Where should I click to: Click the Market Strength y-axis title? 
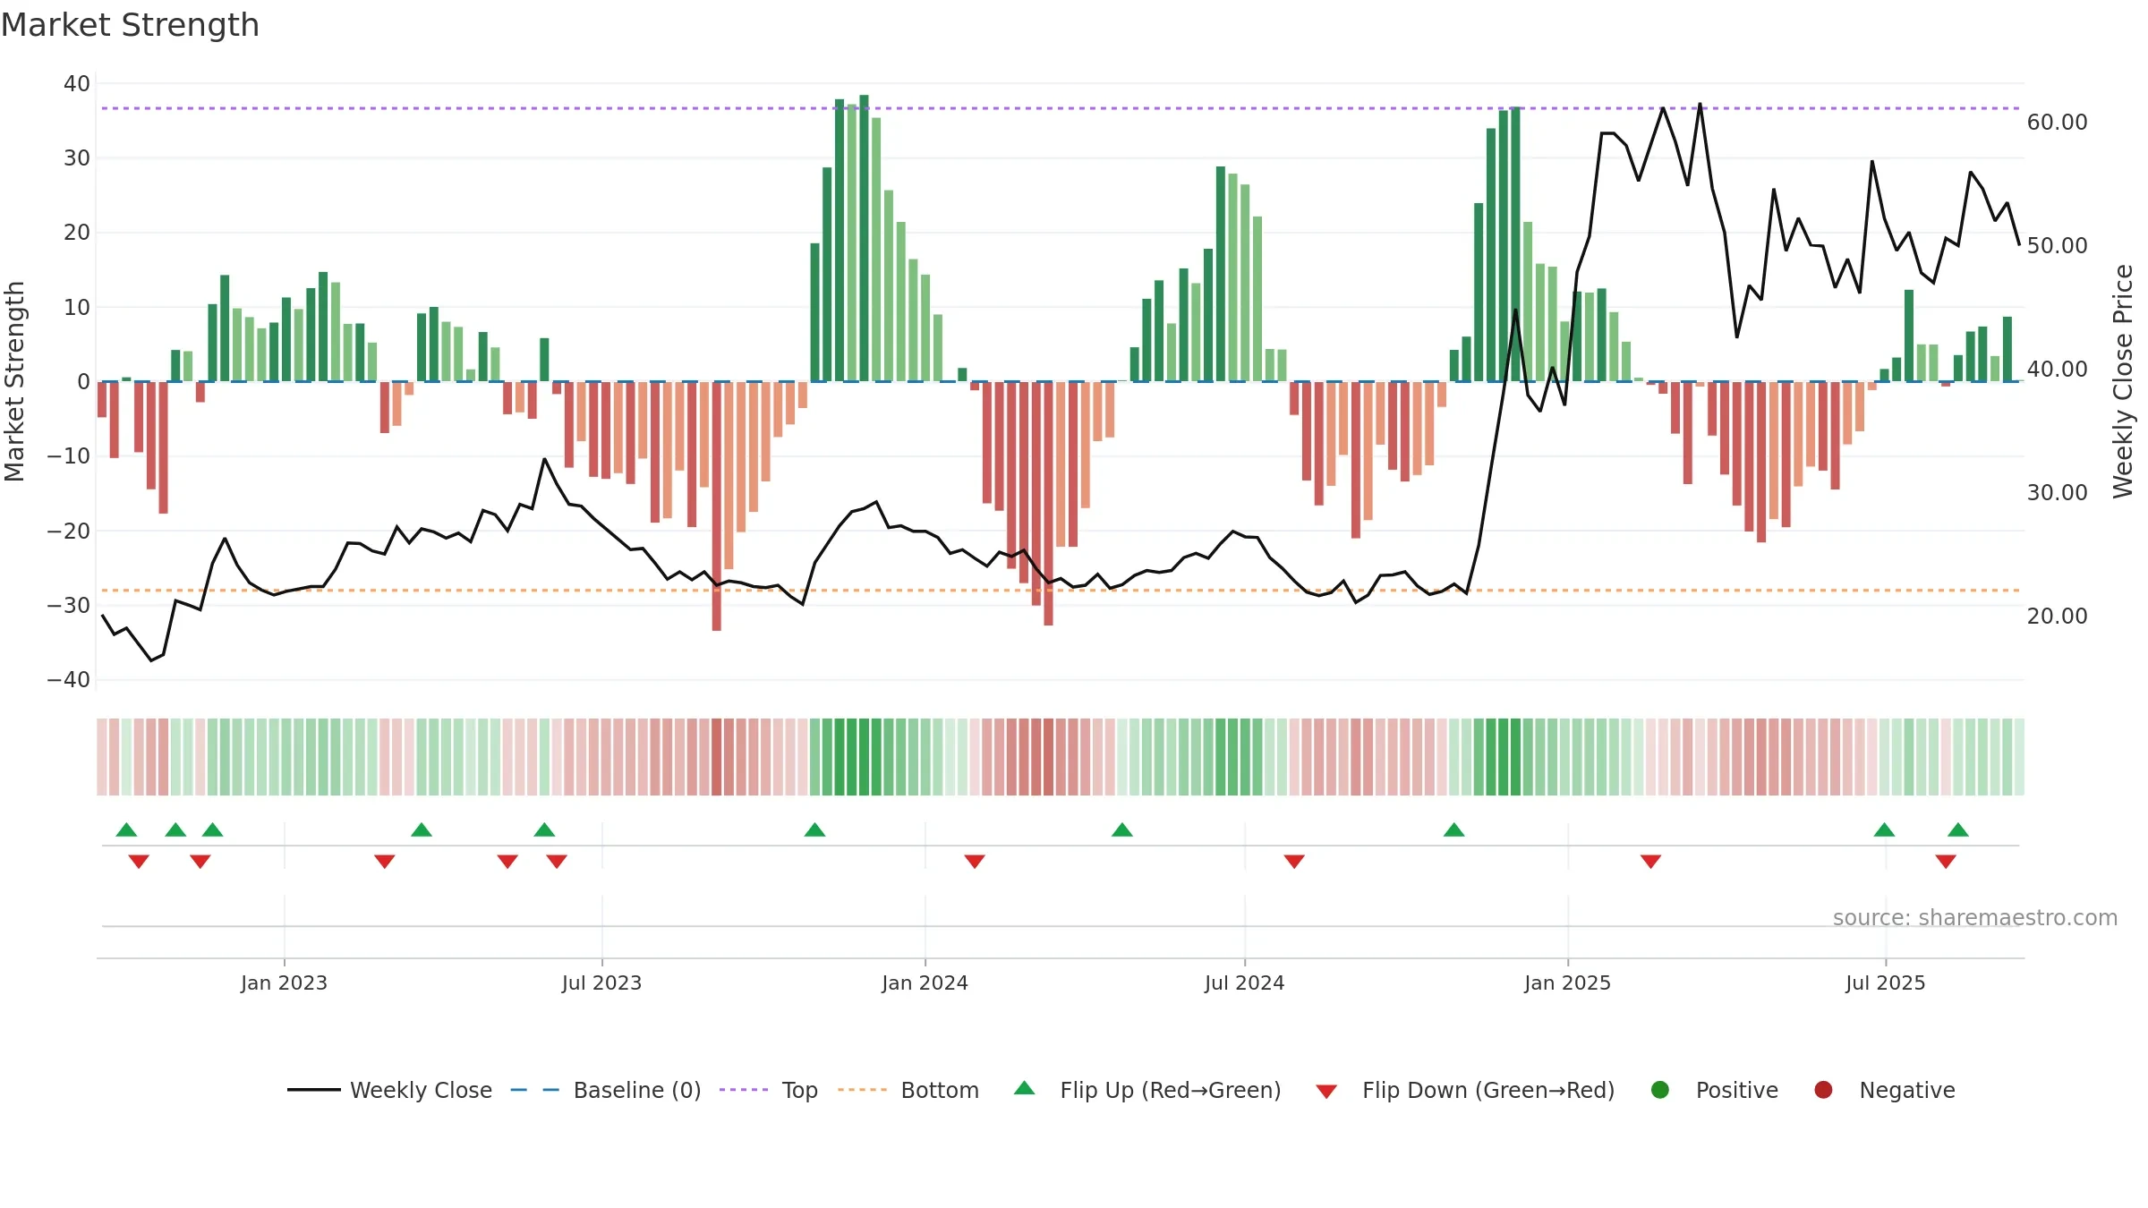[x=14, y=381]
